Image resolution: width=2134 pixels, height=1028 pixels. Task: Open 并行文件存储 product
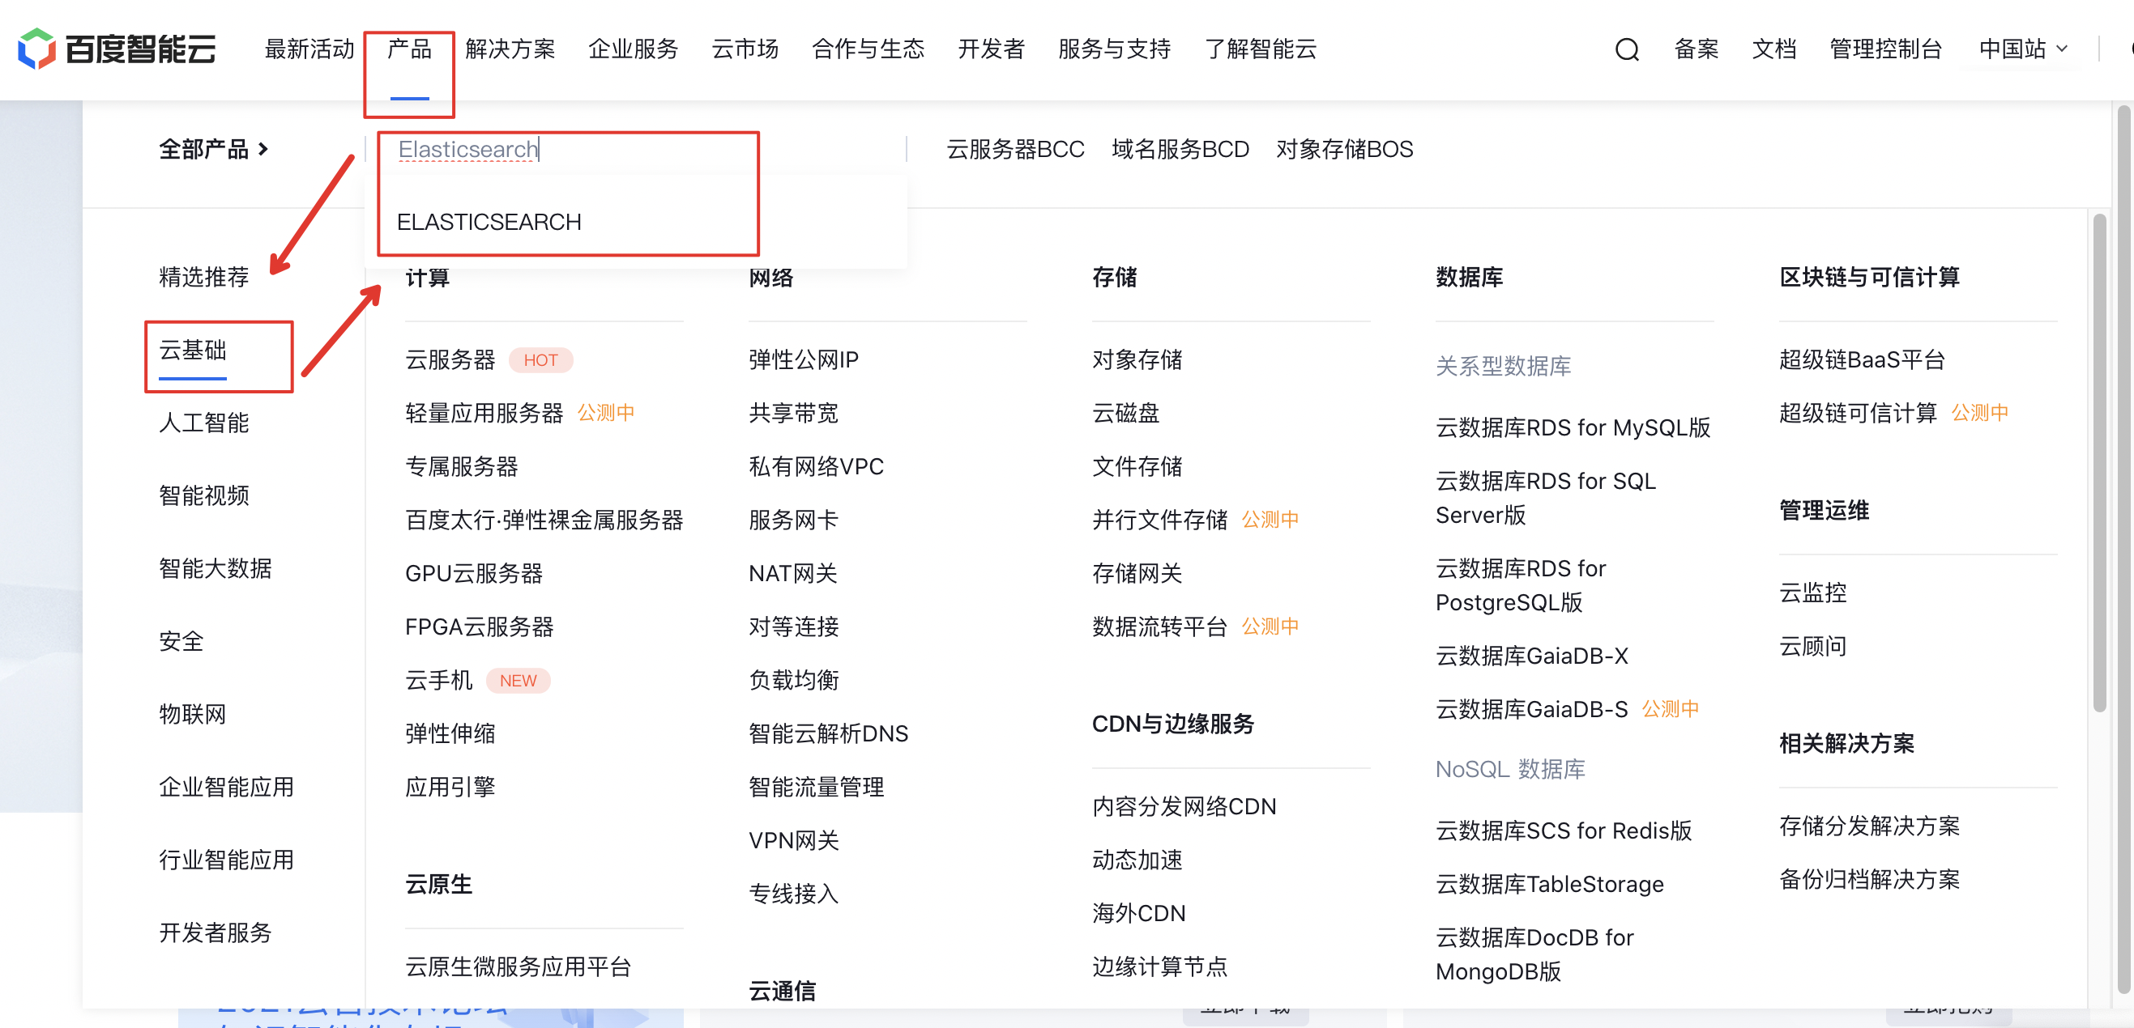(1160, 519)
